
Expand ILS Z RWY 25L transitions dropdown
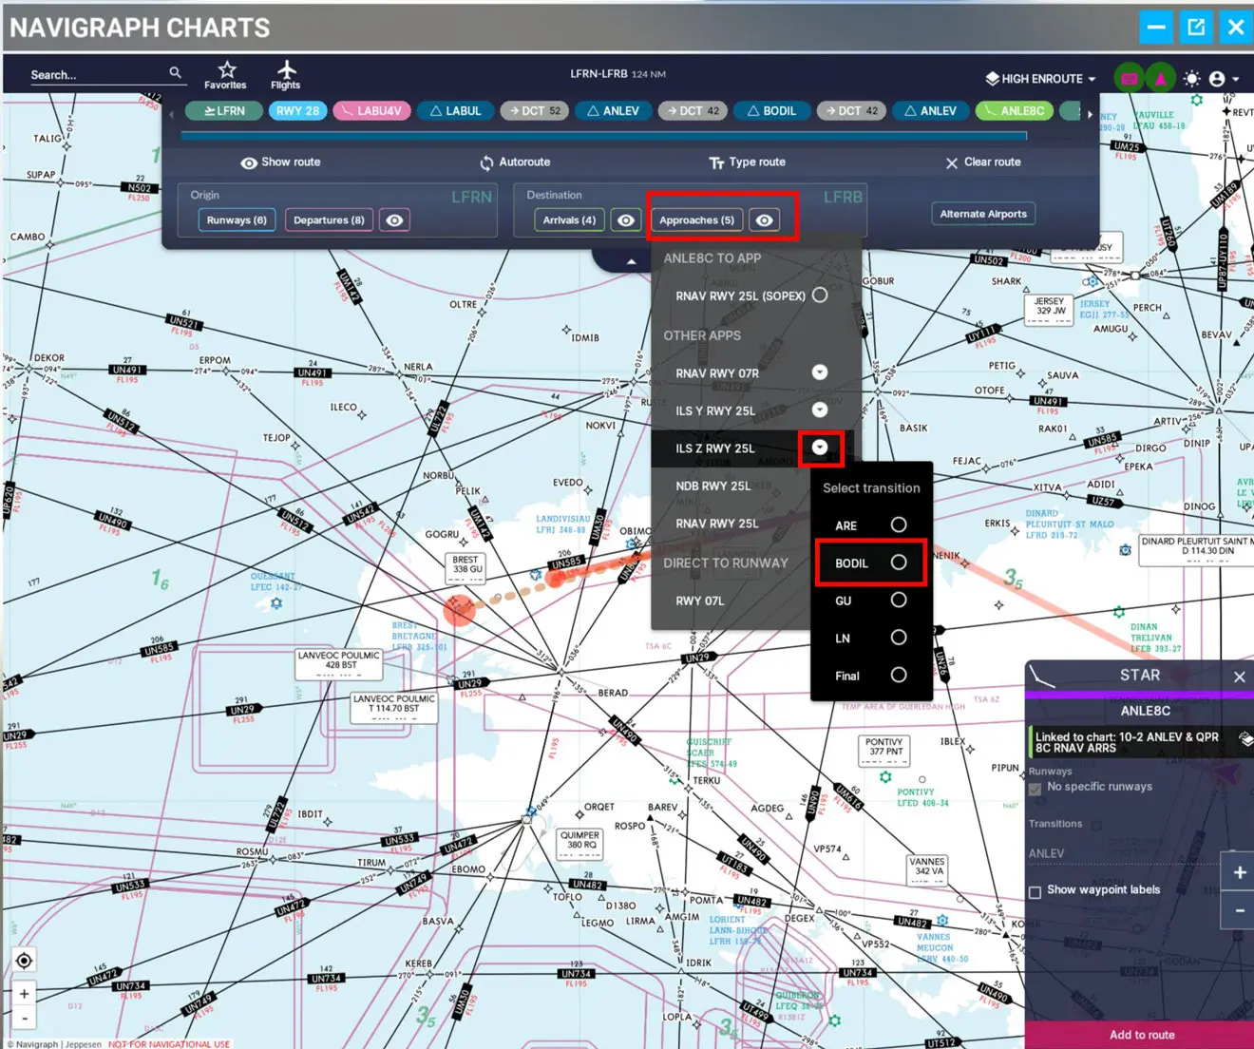(x=820, y=448)
